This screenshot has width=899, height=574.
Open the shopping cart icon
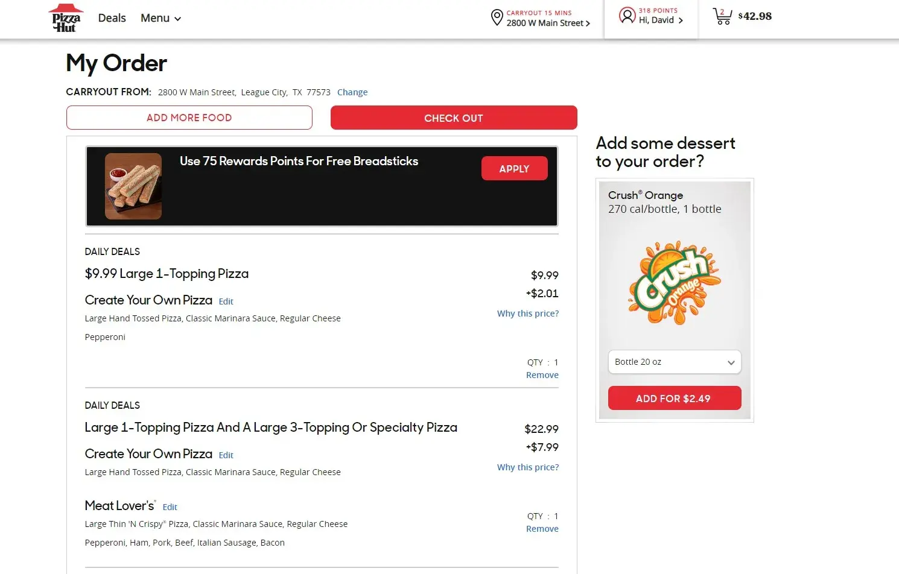point(722,16)
